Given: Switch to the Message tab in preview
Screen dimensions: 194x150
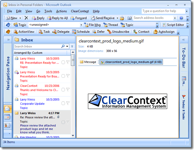Looking at the screenshot, I should [x=88, y=62].
